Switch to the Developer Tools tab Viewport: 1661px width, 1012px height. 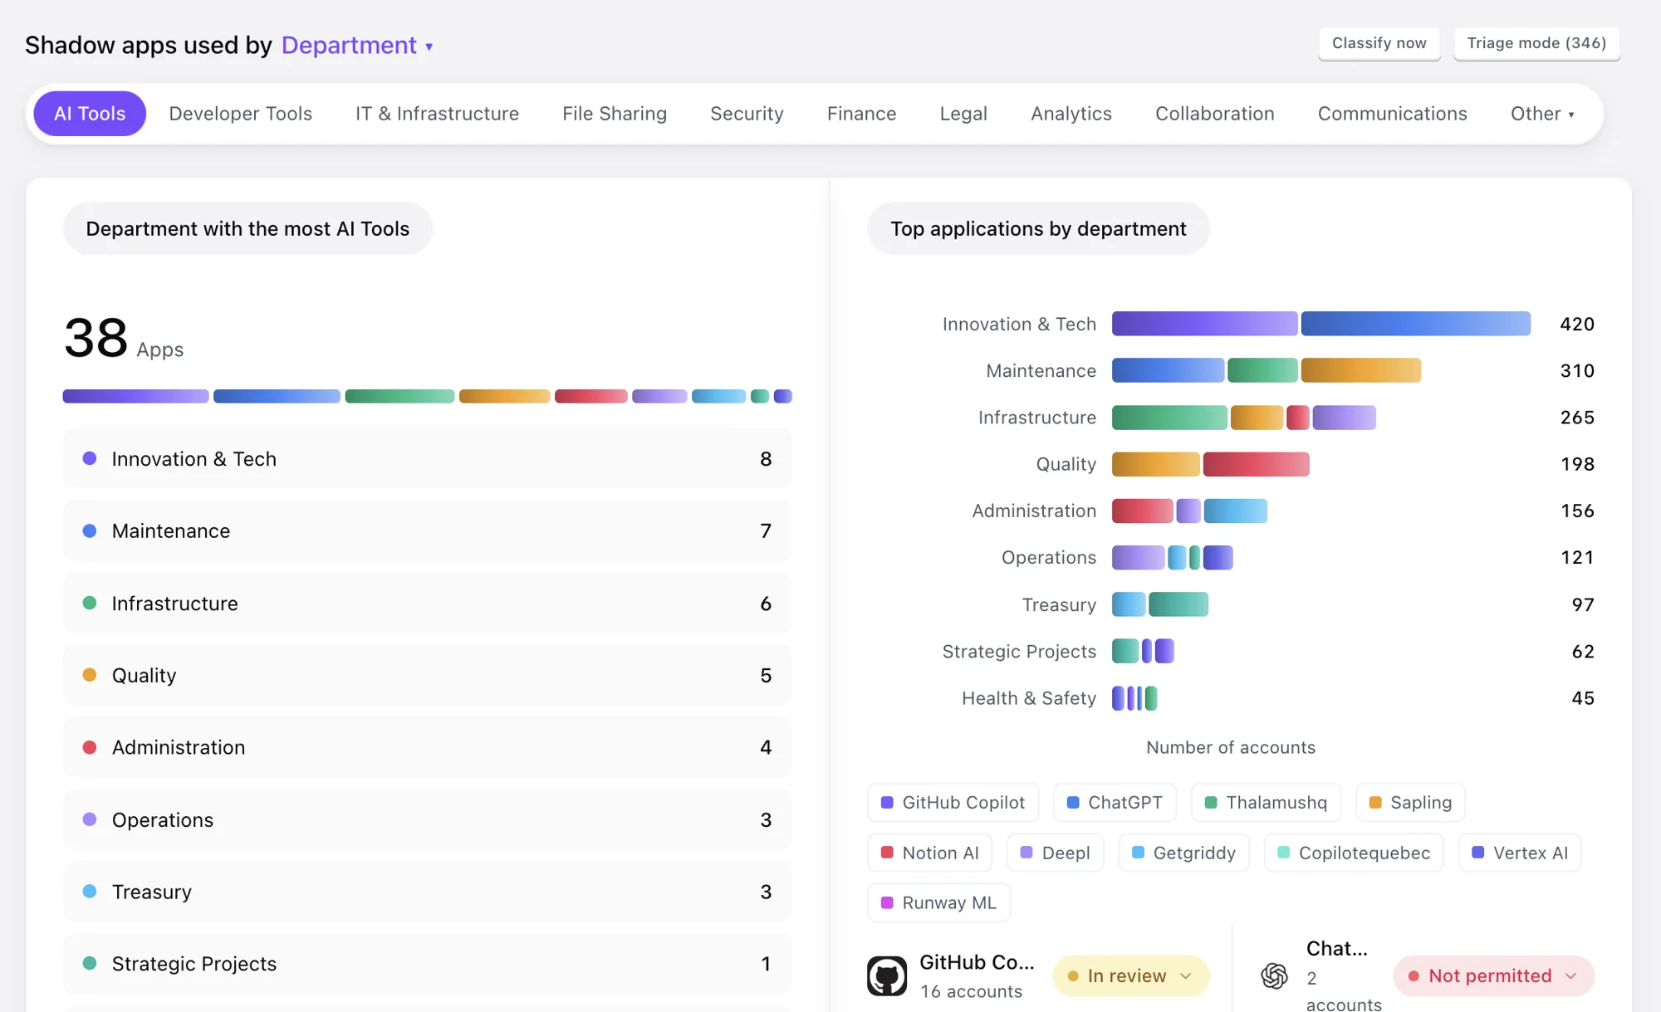pyautogui.click(x=240, y=114)
